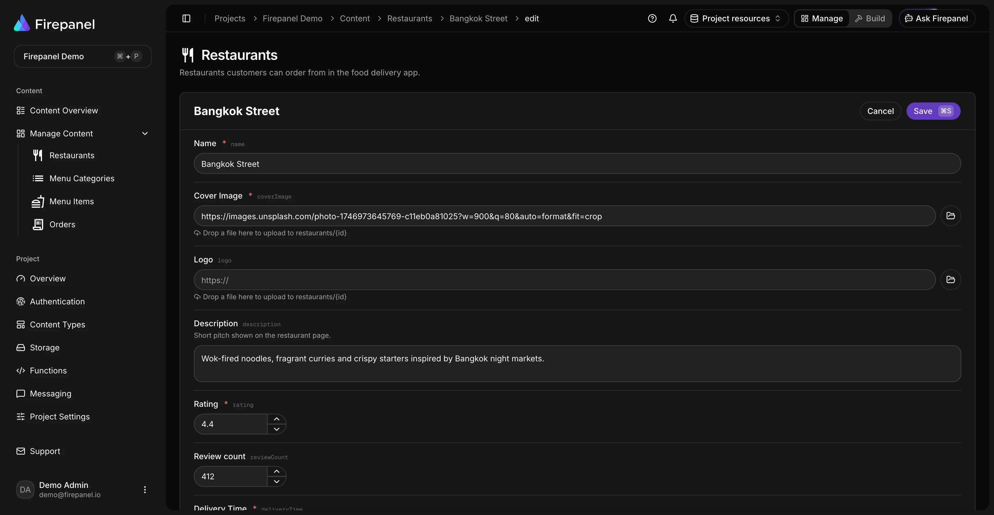Open Project resources dropdown
The height and width of the screenshot is (515, 994).
pyautogui.click(x=736, y=18)
